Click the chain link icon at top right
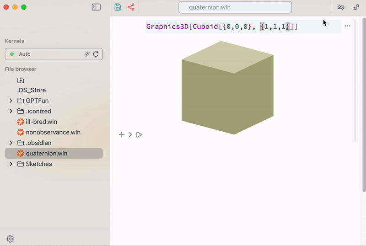Viewport: 366px width, 246px height. point(356,7)
